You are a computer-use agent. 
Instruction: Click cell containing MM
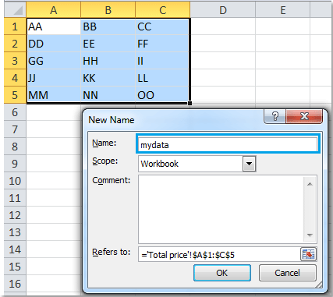[x=54, y=95]
